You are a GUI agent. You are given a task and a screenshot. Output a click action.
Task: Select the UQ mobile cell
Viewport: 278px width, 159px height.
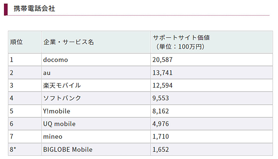59,124
